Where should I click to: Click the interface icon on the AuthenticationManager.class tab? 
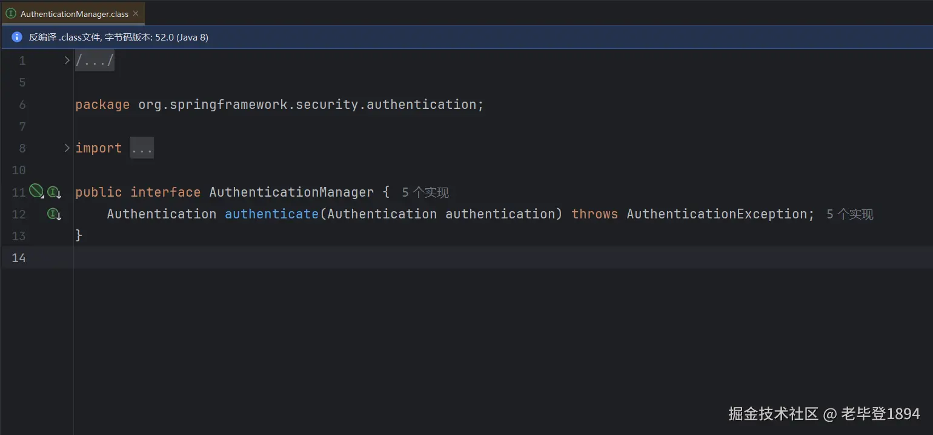pyautogui.click(x=11, y=13)
